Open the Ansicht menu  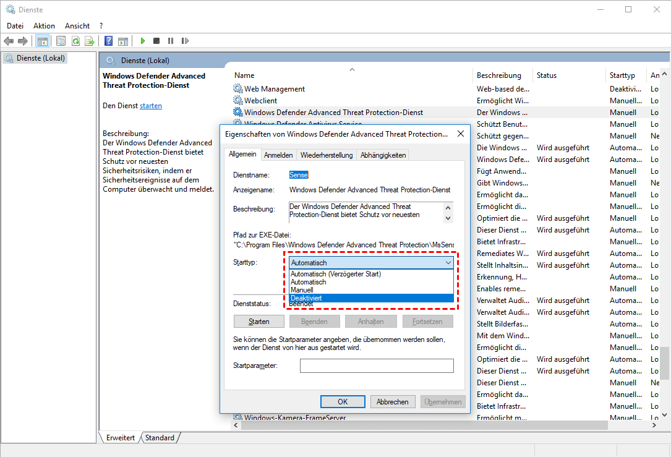click(x=77, y=26)
